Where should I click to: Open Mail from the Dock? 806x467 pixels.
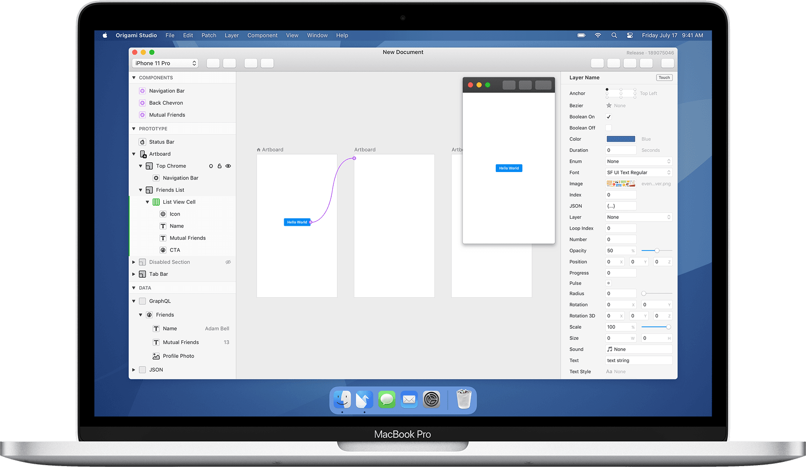point(409,400)
